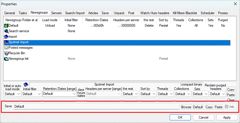
Task: Click the Retention/Dates column header
Action: pos(96,20)
